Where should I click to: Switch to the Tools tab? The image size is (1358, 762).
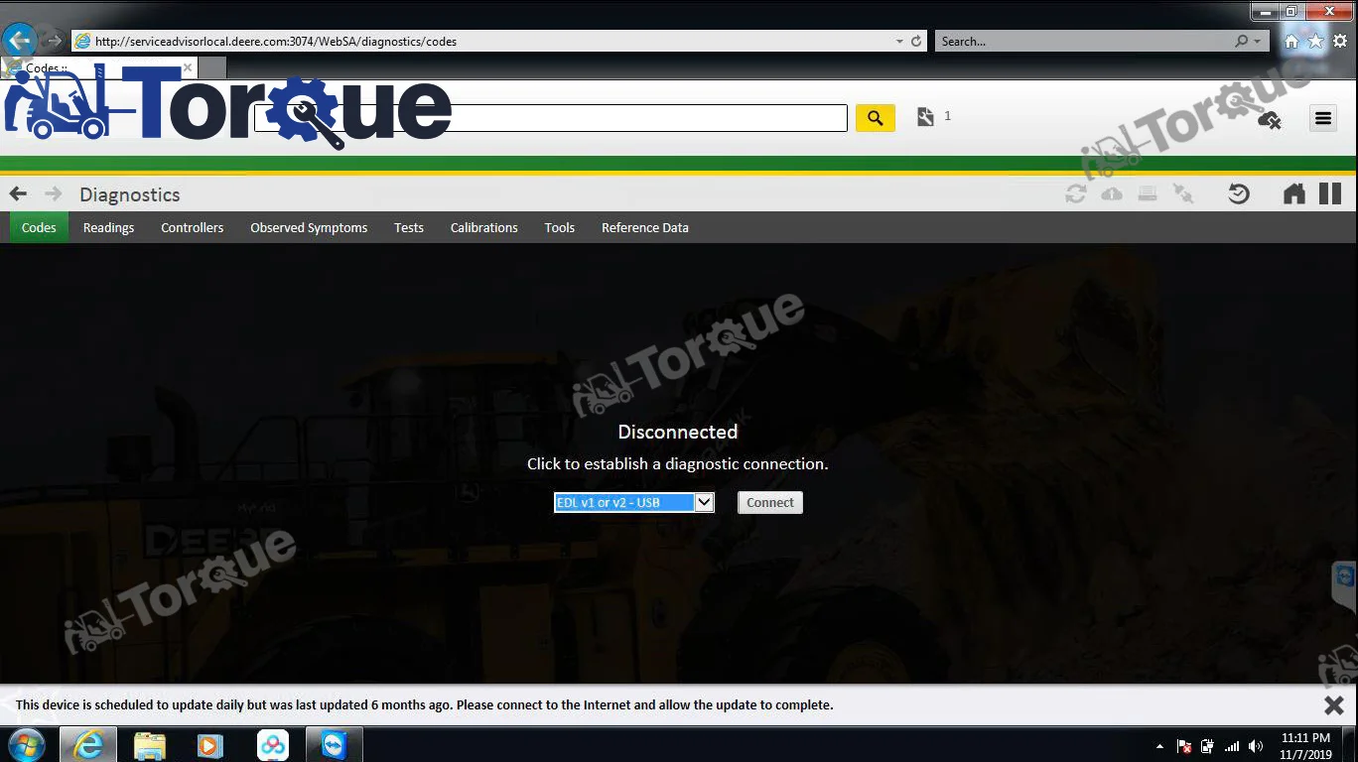pyautogui.click(x=560, y=227)
